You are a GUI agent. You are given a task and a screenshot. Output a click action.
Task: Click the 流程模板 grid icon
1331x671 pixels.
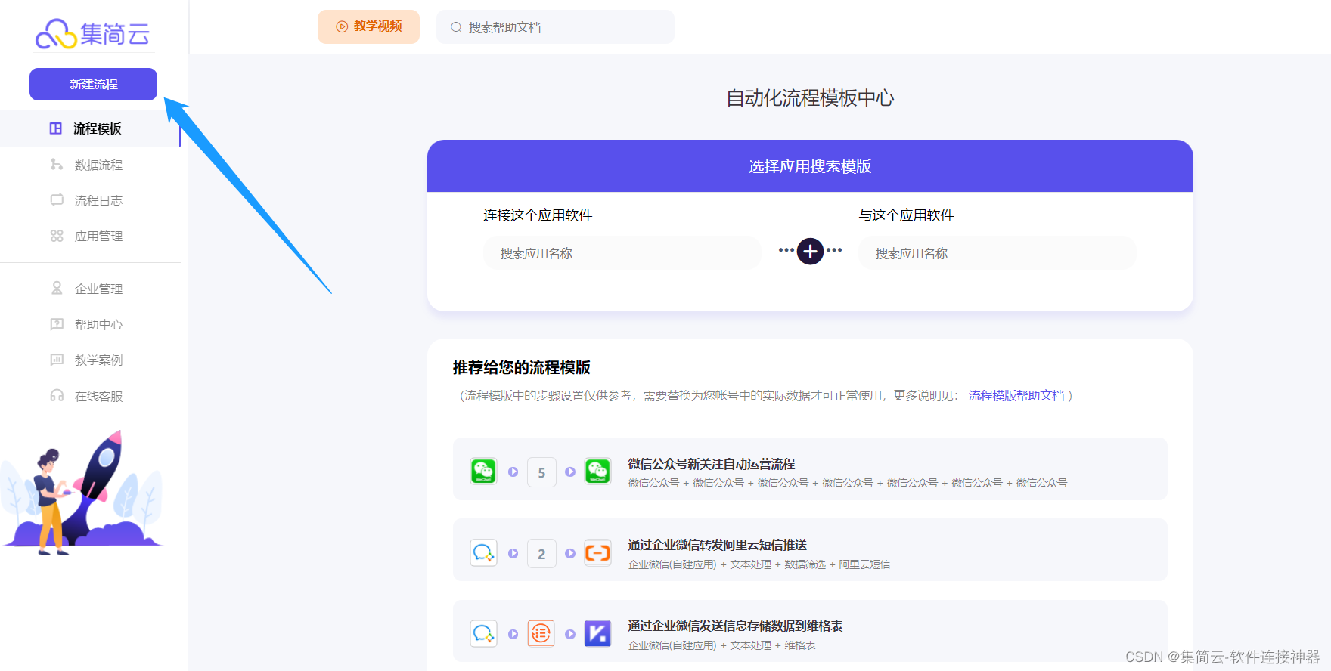click(56, 128)
